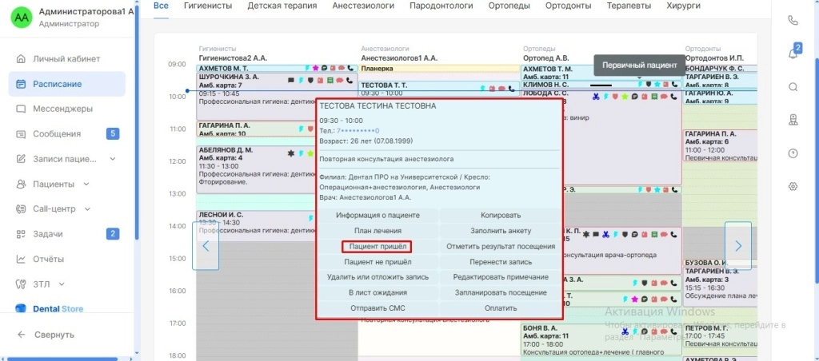The width and height of the screenshot is (819, 361).
Task: Expand Записи пациентов sidebar section
Action: pos(112,159)
